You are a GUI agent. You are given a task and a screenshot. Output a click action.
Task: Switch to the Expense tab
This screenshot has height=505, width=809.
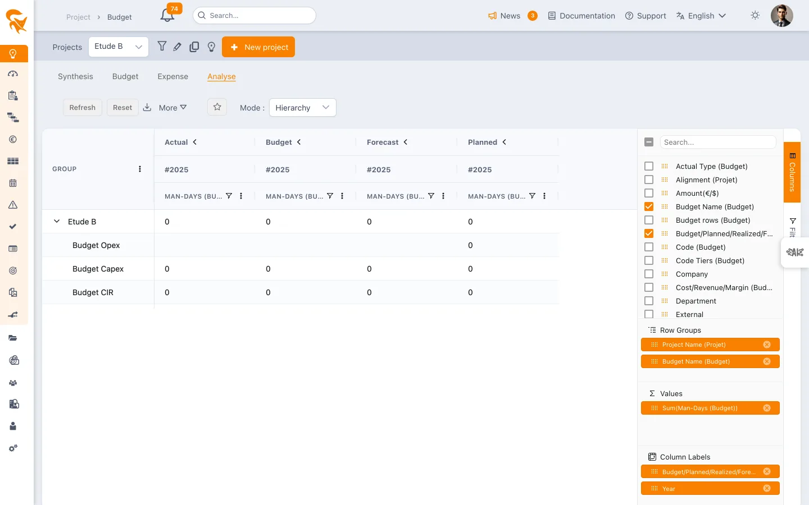click(x=173, y=76)
